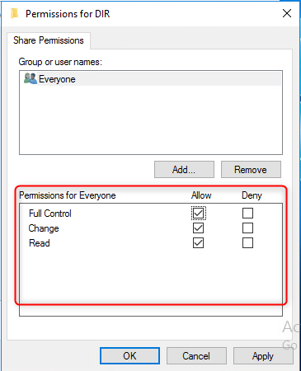Uncheck Allow for Read permission

[198, 242]
